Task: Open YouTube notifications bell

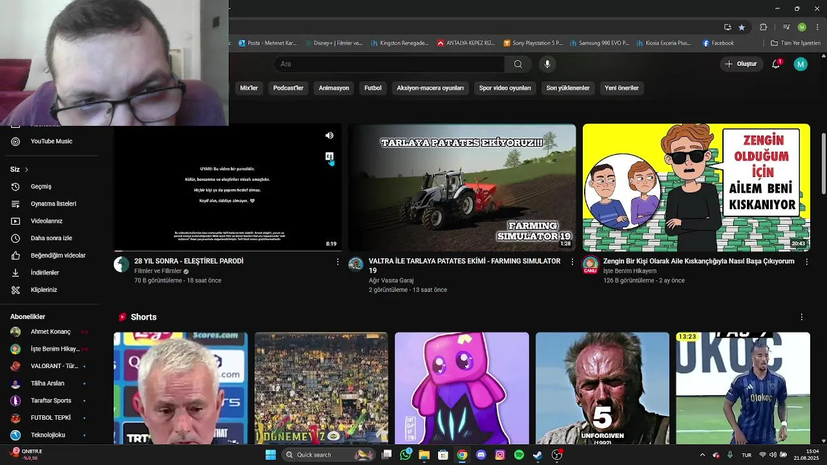Action: point(776,64)
